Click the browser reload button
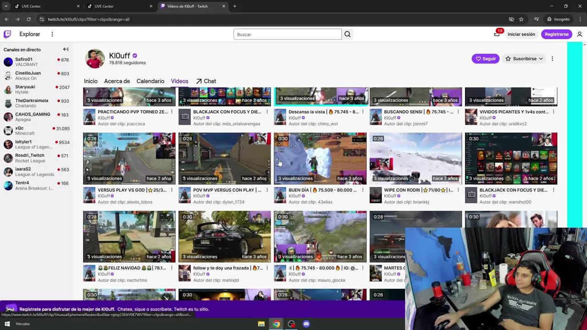The image size is (587, 330). (28, 19)
